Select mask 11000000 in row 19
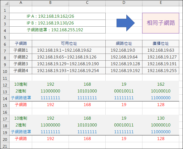Screen dimensions: 183x149 (161, 132)
